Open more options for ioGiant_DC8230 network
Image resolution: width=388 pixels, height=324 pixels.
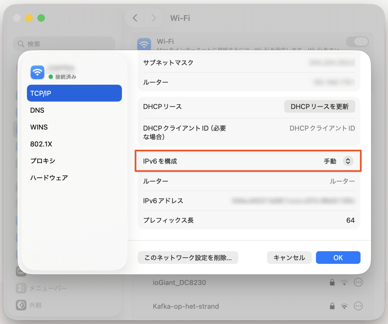[358, 282]
